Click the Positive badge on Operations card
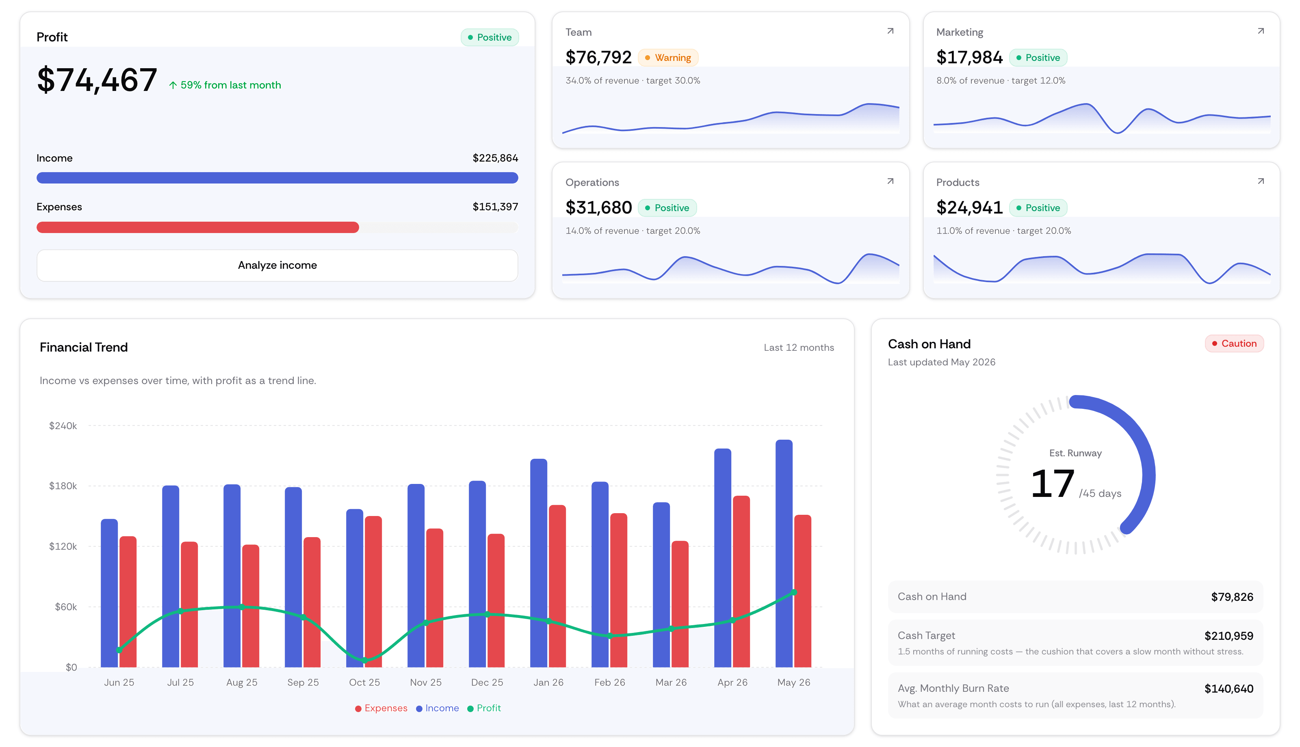Viewport: 1300px width, 747px height. pos(667,208)
